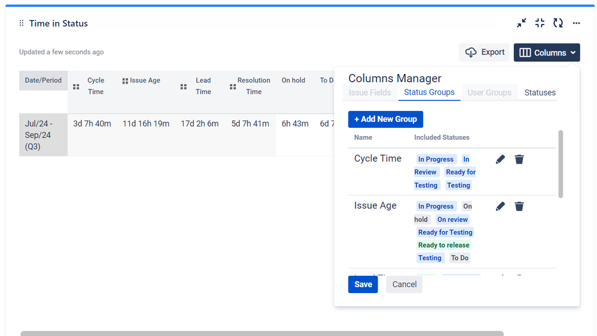Click the collapse arrows icon in the header
597x336 pixels.
coord(522,23)
